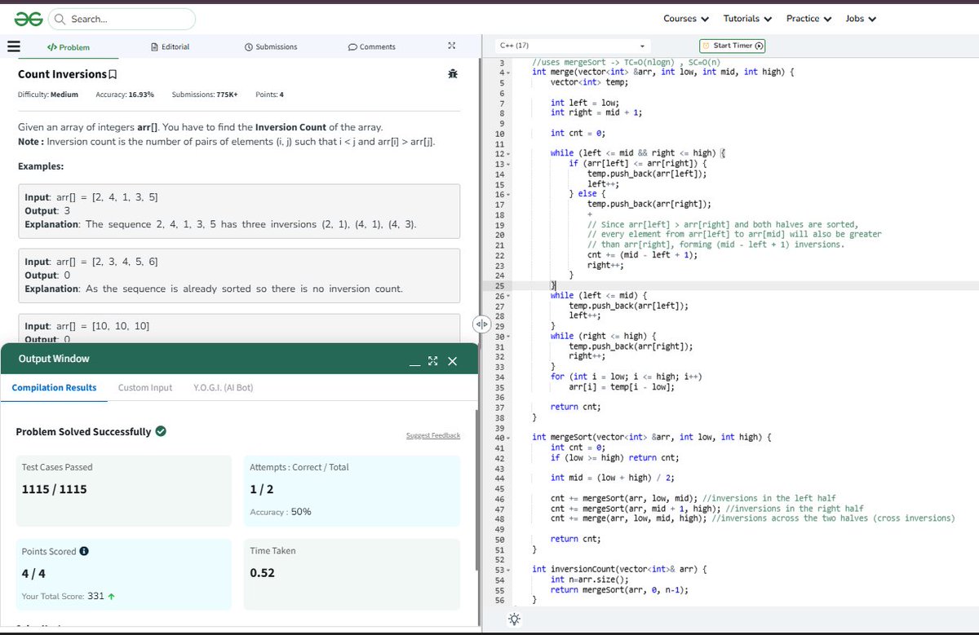This screenshot has width=979, height=635.
Task: Switch to the Submissions tab
Action: (x=271, y=47)
